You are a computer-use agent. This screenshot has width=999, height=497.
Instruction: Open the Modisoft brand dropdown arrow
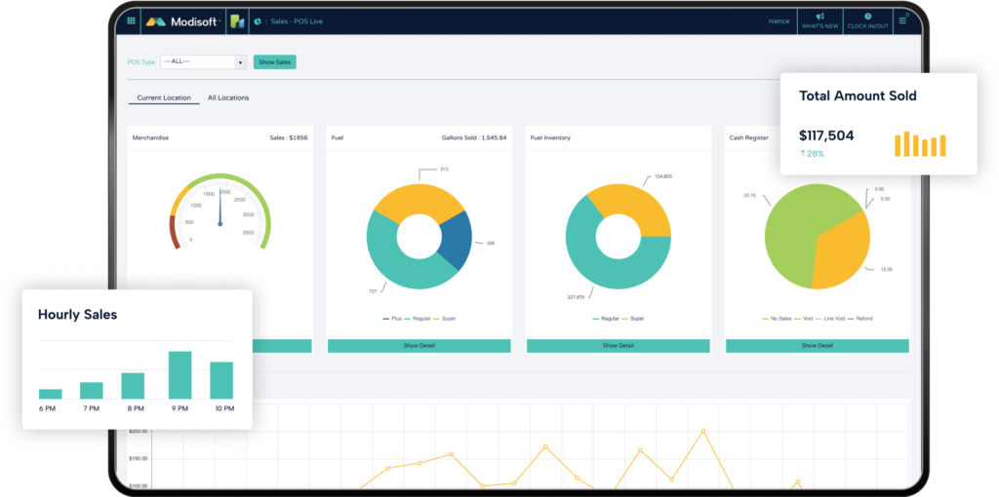[x=221, y=20]
